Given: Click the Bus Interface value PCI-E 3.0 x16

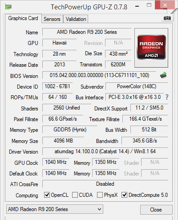Looking at the screenshot, I should click(135, 97).
